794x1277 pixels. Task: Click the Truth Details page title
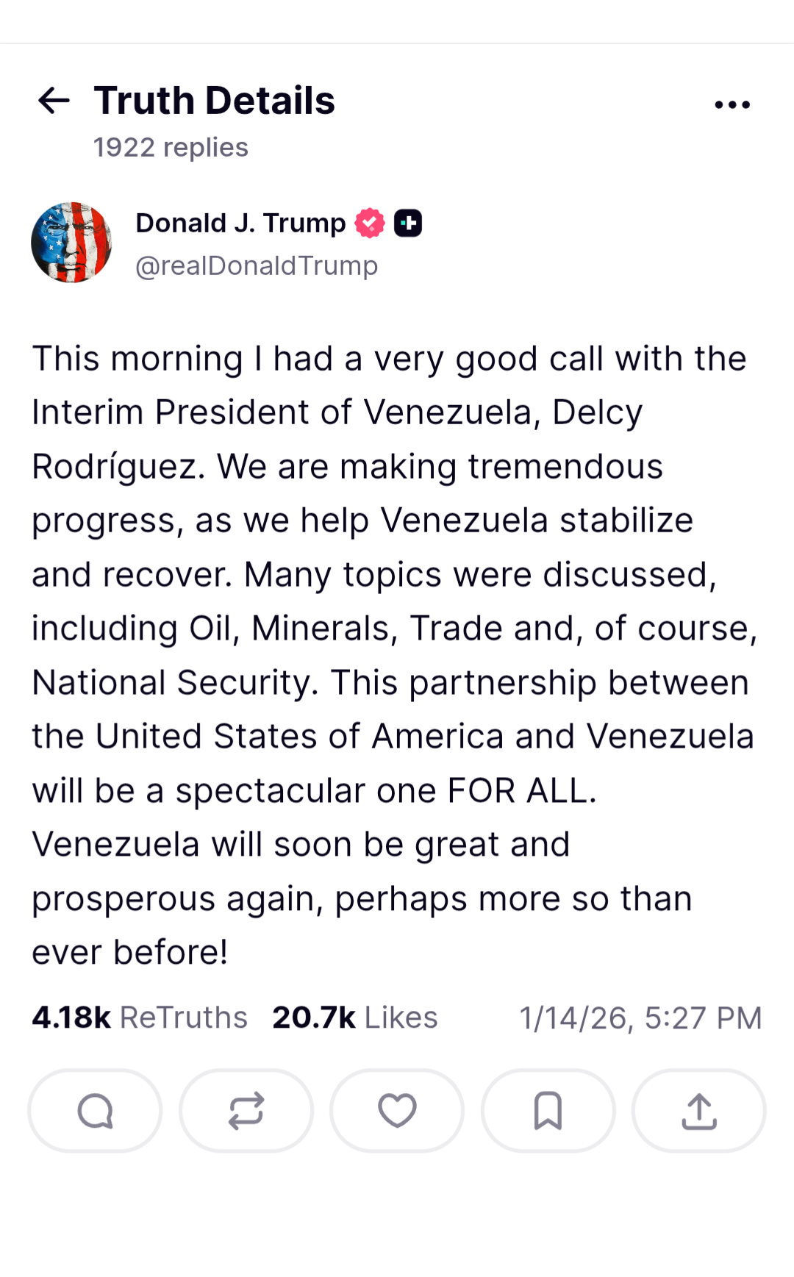point(215,101)
